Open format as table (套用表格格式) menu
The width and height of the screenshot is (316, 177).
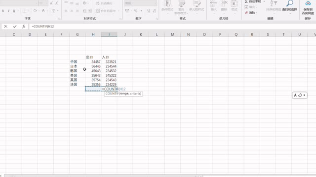pyautogui.click(x=181, y=7)
